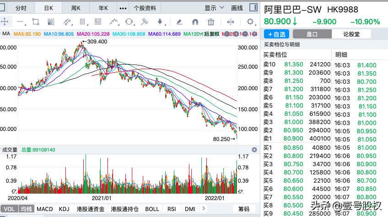The height and width of the screenshot is (217, 388).
Task: Toggle the VOL volume indicator
Action: 9,209
